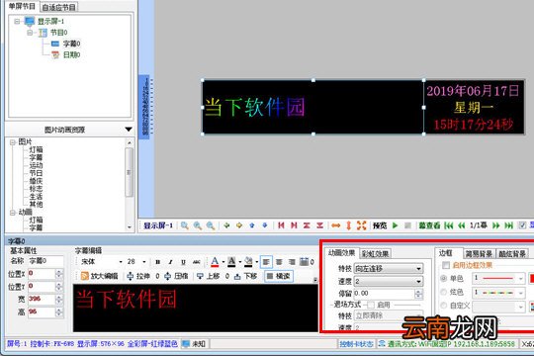Jump to last screen page
The height and width of the screenshot is (356, 534).
click(509, 225)
